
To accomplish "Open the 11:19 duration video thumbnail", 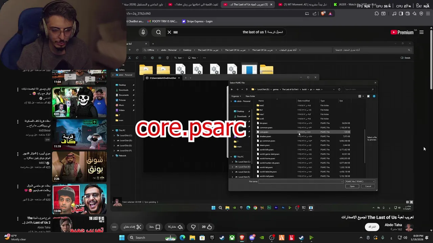I will click(79, 134).
